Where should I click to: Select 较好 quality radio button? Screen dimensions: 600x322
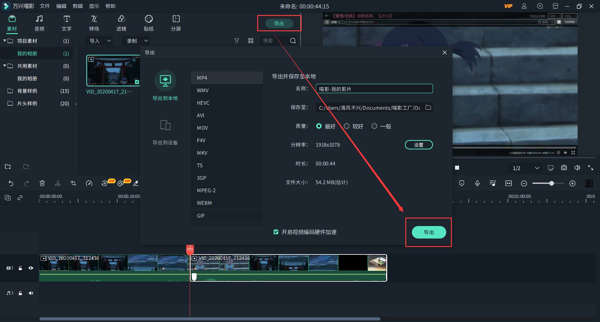347,126
